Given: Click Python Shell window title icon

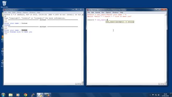Looking at the screenshot, I should pyautogui.click(x=5, y=10).
